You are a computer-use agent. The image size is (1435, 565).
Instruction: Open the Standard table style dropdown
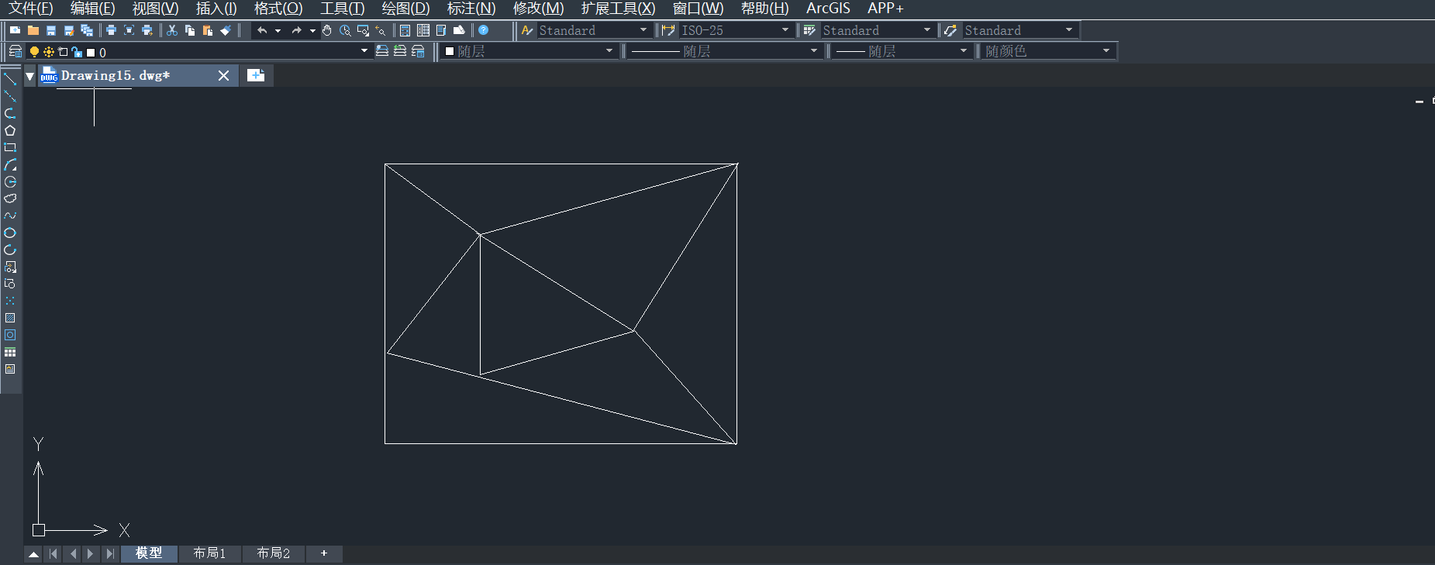pyautogui.click(x=927, y=29)
